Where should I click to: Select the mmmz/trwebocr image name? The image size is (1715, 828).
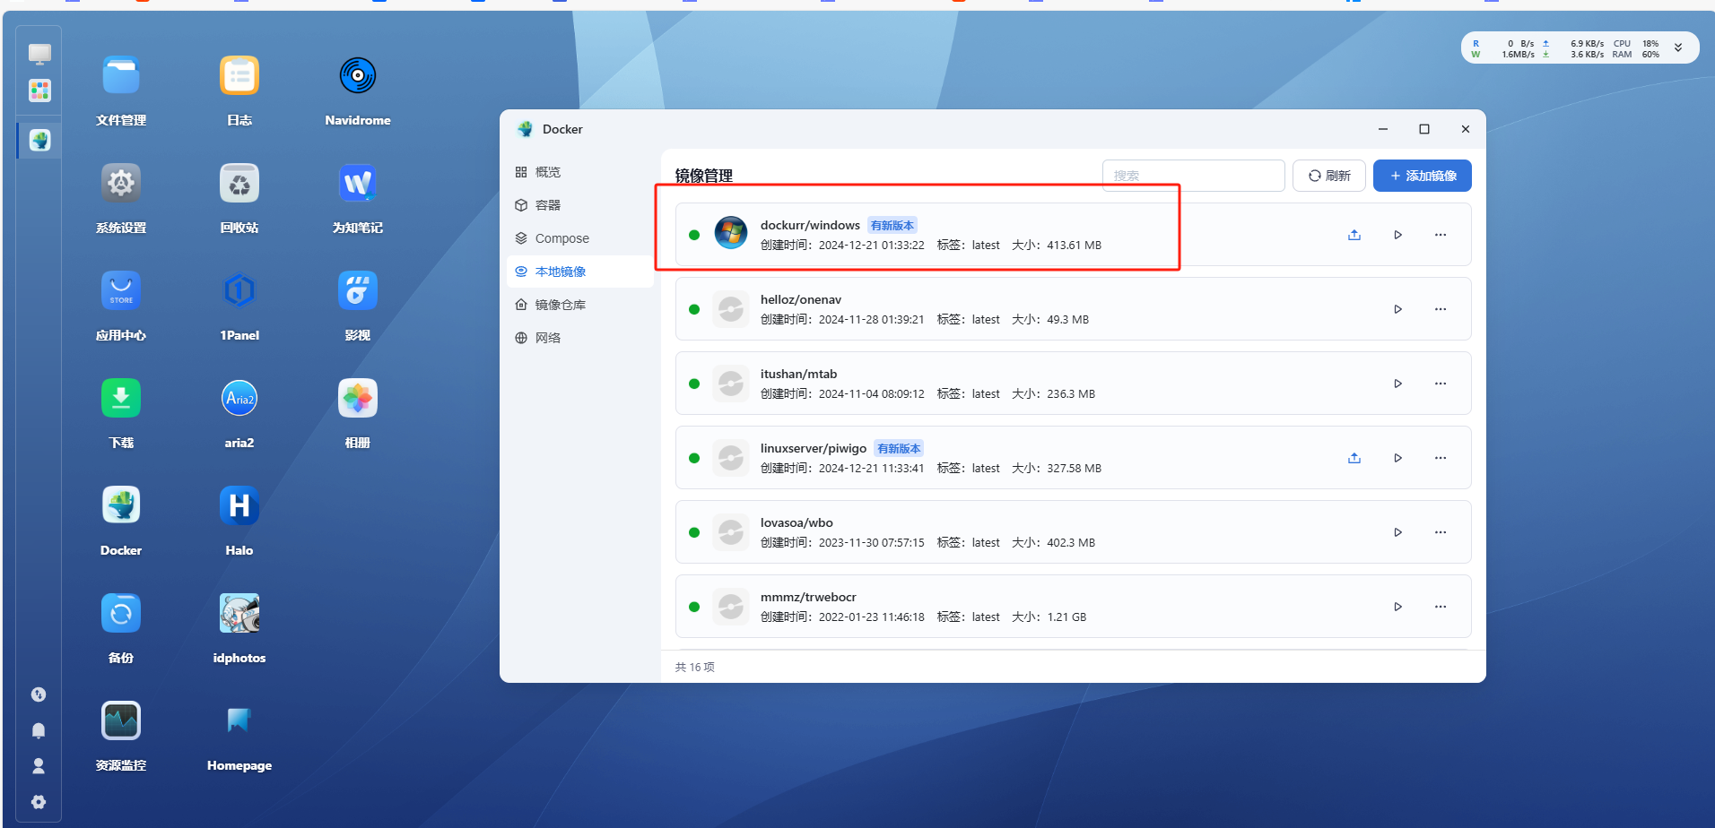pos(808,597)
